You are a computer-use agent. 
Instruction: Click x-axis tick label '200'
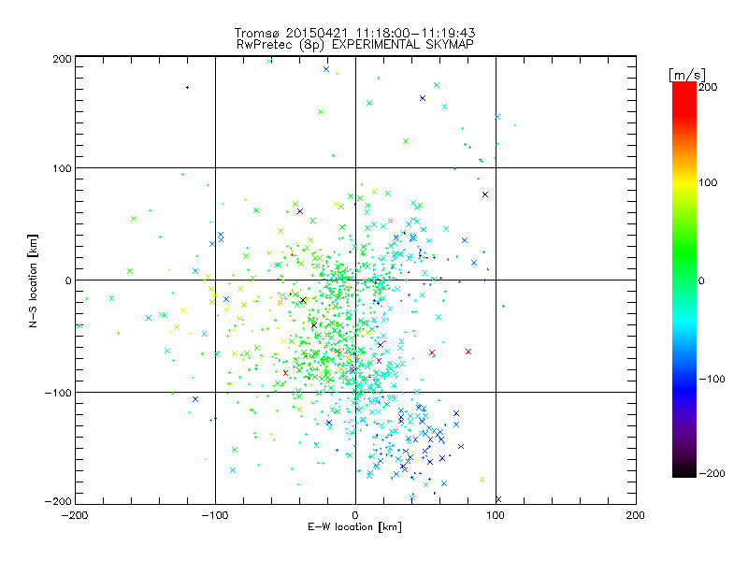pyautogui.click(x=636, y=516)
